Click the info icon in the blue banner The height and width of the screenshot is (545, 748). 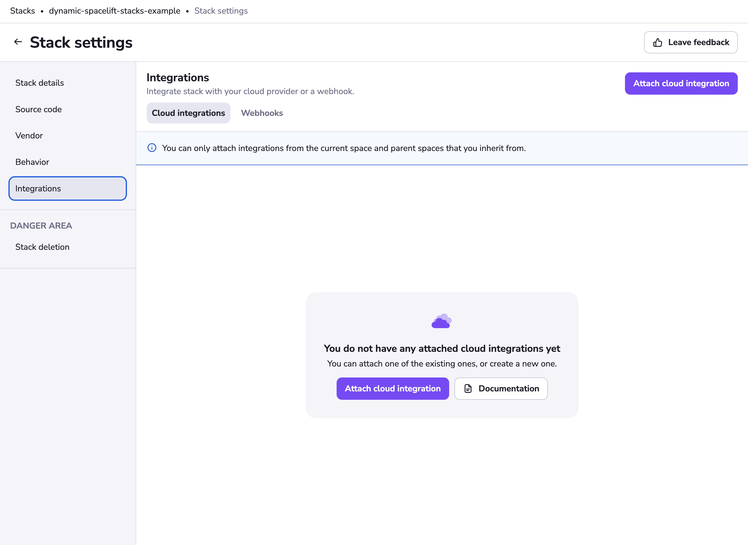152,148
